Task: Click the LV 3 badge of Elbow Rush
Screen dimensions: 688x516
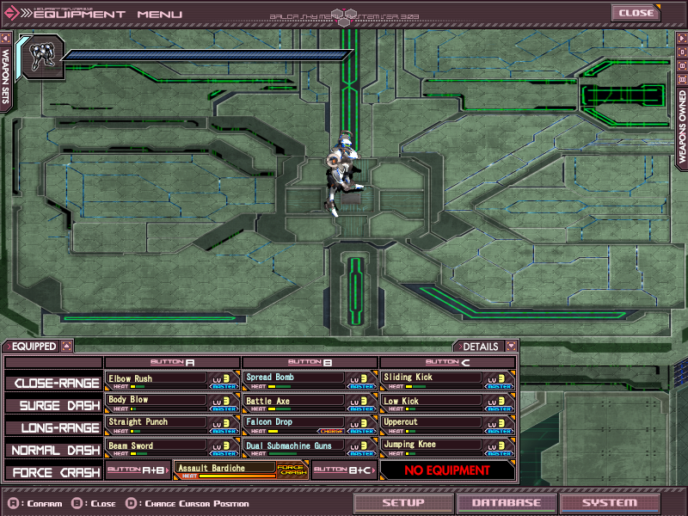Action: (x=222, y=378)
